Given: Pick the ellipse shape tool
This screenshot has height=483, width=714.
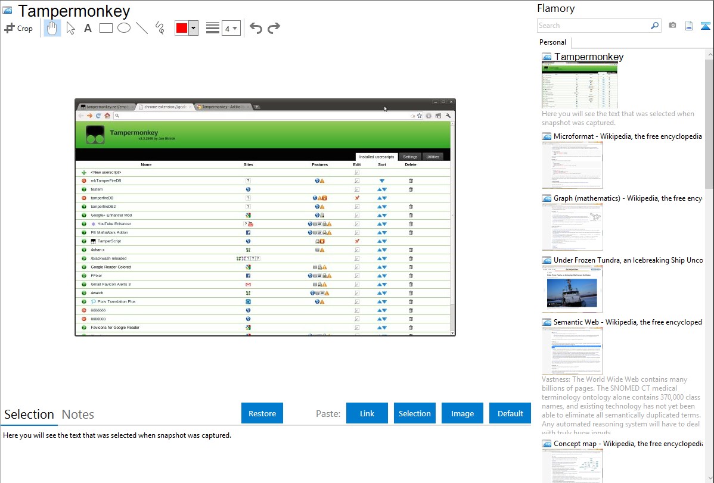Looking at the screenshot, I should [x=124, y=28].
